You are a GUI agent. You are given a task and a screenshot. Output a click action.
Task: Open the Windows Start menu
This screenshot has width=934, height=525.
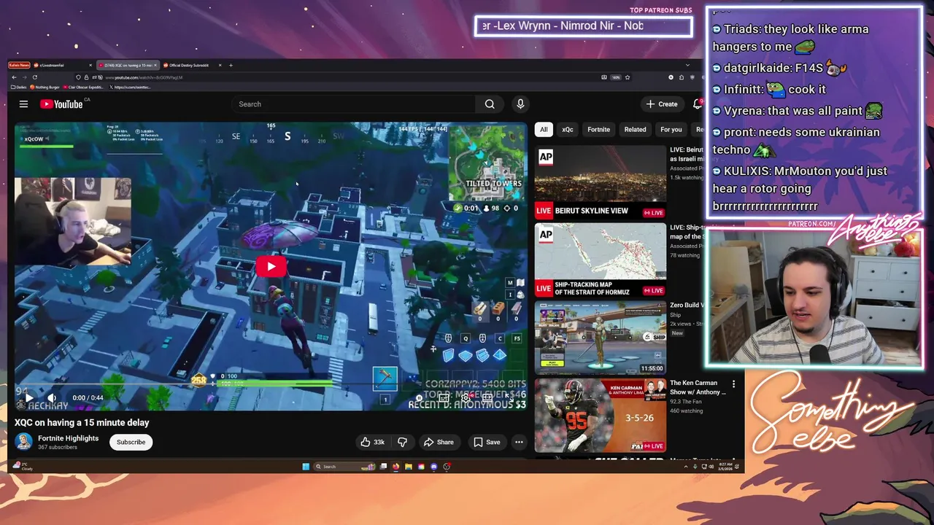[x=306, y=467]
